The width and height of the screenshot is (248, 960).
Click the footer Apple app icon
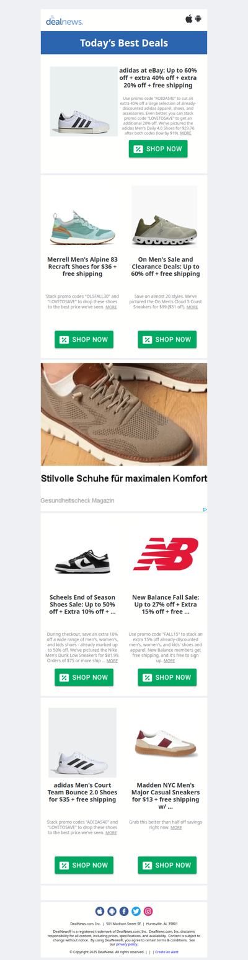click(100, 911)
